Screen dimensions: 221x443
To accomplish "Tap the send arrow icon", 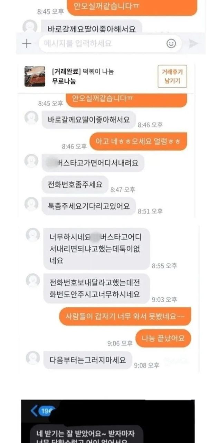I will pyautogui.click(x=193, y=43).
